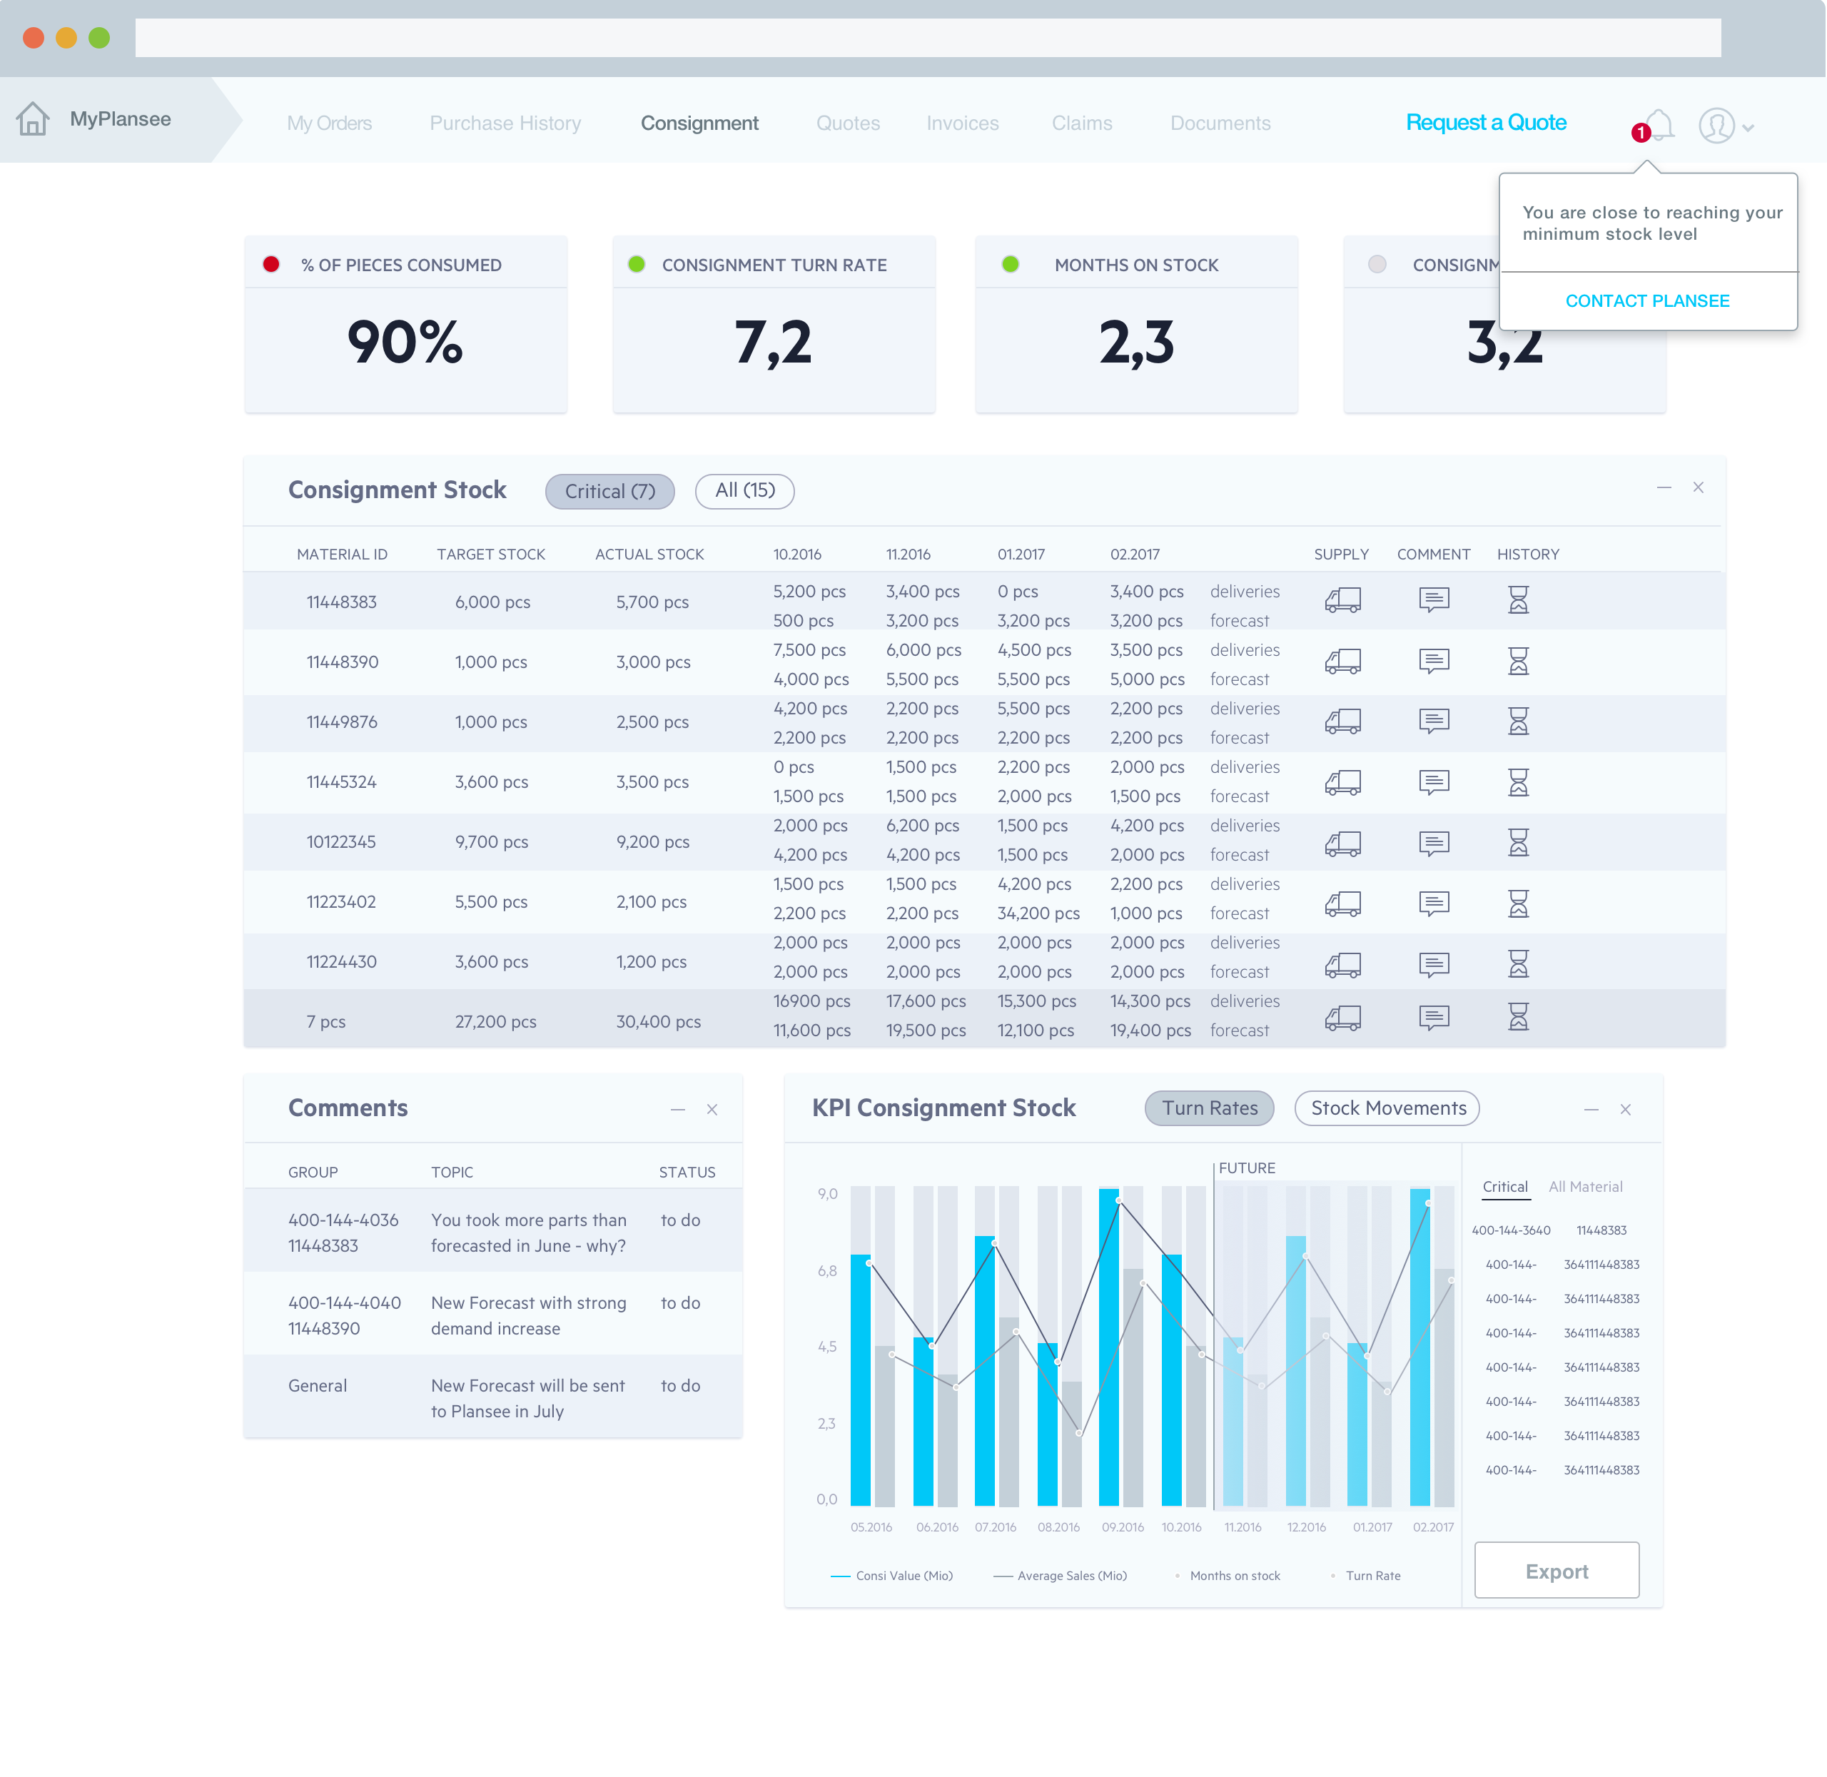Image resolution: width=1827 pixels, height=1777 pixels.
Task: Click the Request a Quote link
Action: tap(1485, 122)
